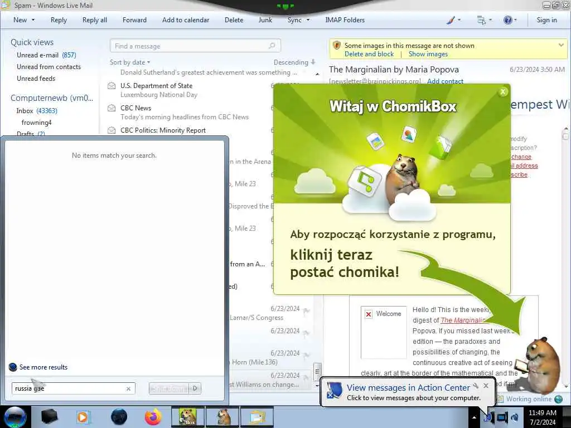Screen dimensions: 571x428
Task: Close the Witaj w ChomikBox popup
Action: coord(503,92)
